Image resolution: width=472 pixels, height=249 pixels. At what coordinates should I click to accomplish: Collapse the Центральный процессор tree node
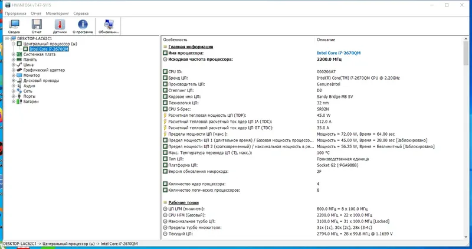coord(13,44)
